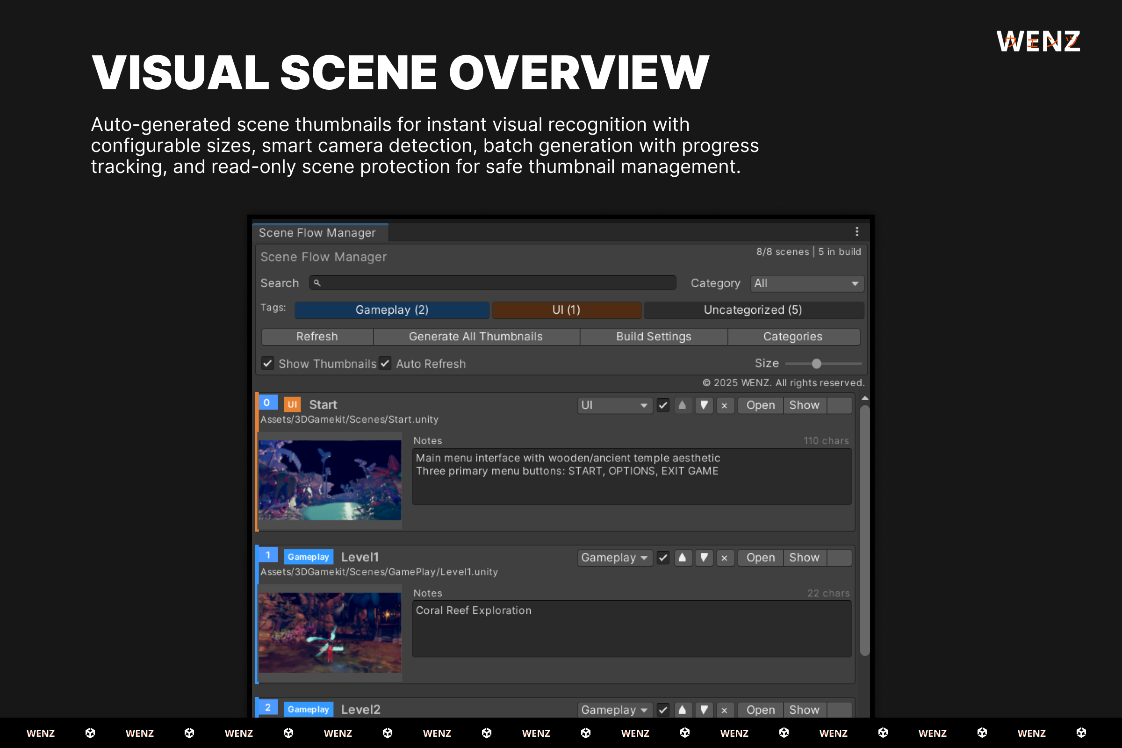Viewport: 1122px width, 748px height.
Task: Click the Level1.unity path text
Action: coord(379,571)
